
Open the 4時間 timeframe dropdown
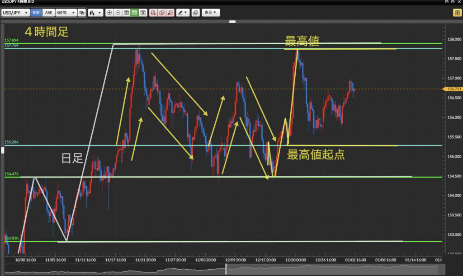click(66, 13)
